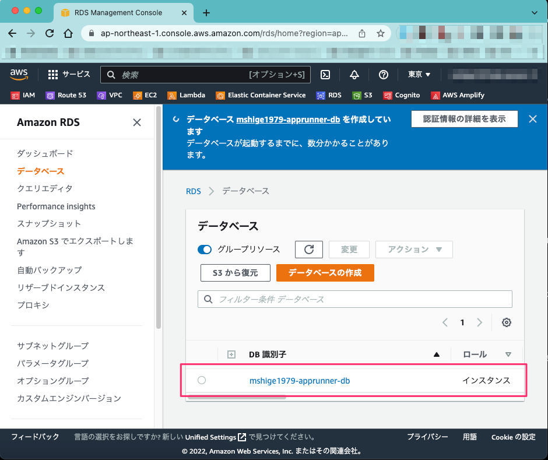This screenshot has height=460, width=548.
Task: Open the 東京 region dropdown
Action: tap(419, 75)
